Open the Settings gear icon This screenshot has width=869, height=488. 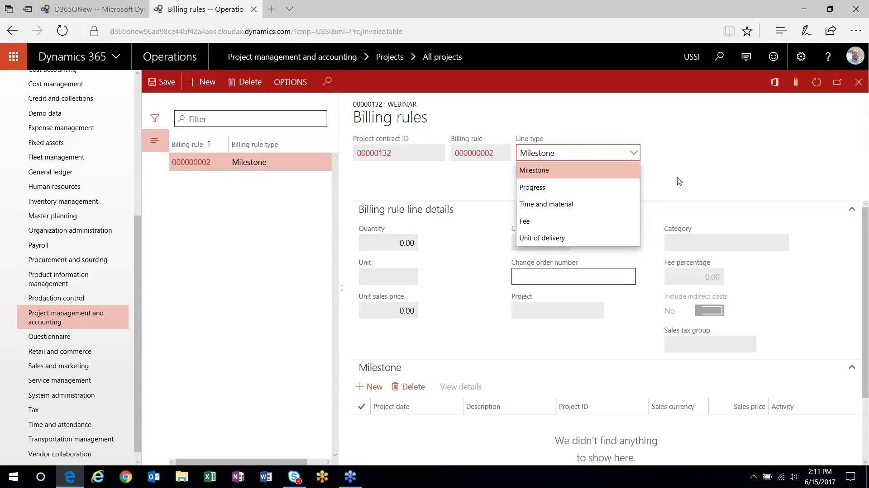(x=801, y=56)
